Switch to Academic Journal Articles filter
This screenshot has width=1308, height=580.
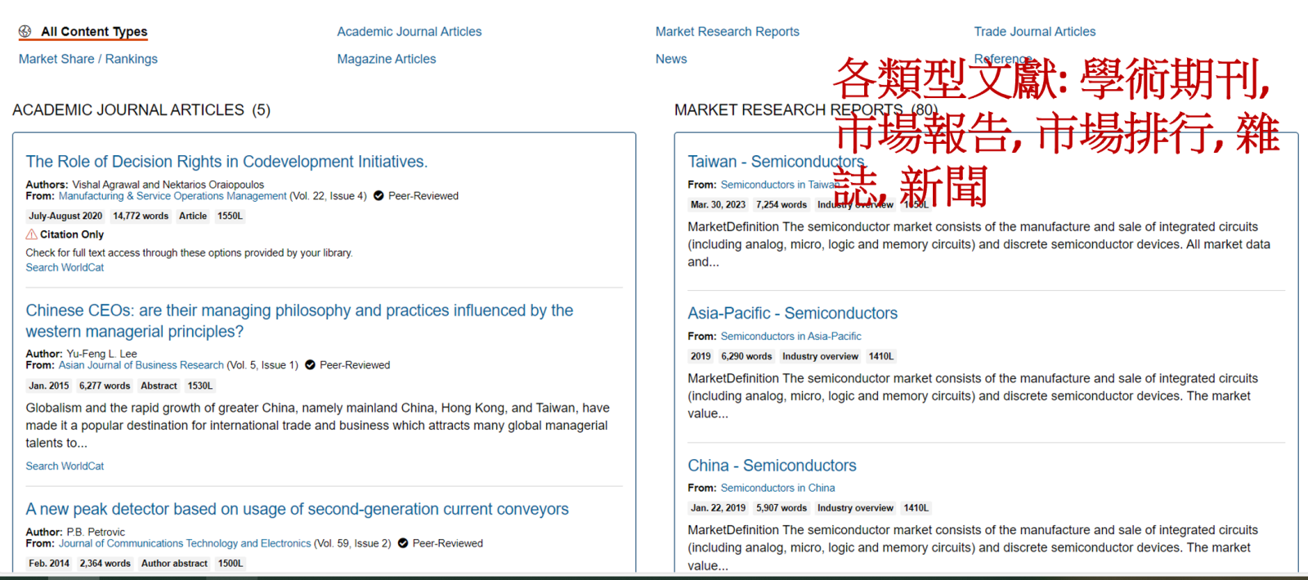coord(409,32)
